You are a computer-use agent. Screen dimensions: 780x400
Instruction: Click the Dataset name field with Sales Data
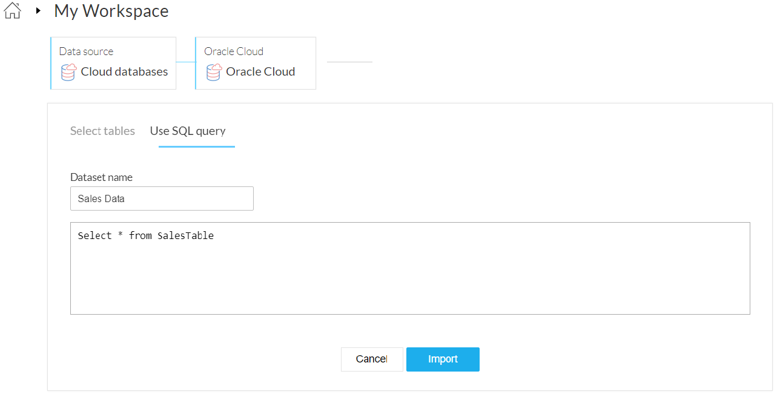pyautogui.click(x=162, y=198)
